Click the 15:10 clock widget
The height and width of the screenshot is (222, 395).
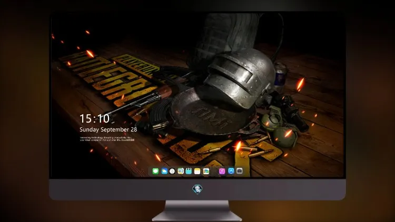95,118
